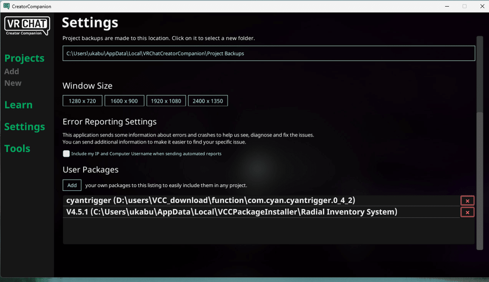The width and height of the screenshot is (489, 282).
Task: Select the V4.5.1 Radial Inventory System row
Action: tap(261, 212)
